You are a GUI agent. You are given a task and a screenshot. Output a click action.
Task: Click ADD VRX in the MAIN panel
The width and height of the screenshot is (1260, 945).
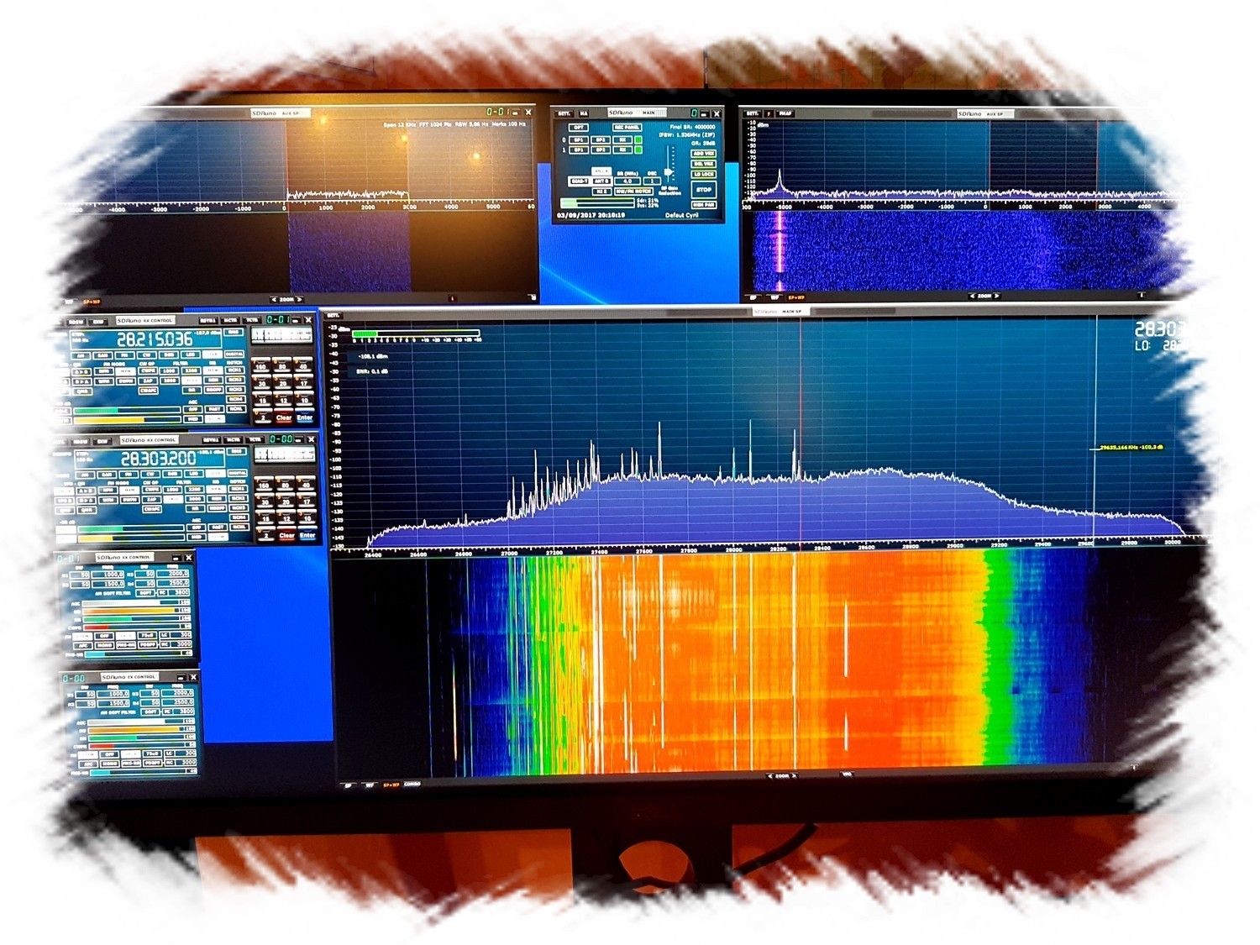point(704,154)
